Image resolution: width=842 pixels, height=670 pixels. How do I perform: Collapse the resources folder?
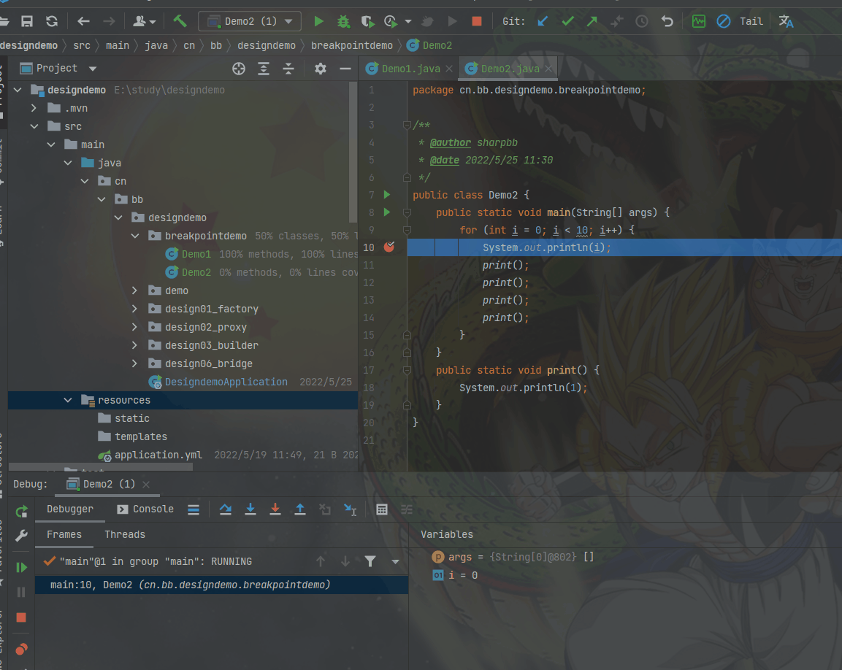tap(68, 401)
